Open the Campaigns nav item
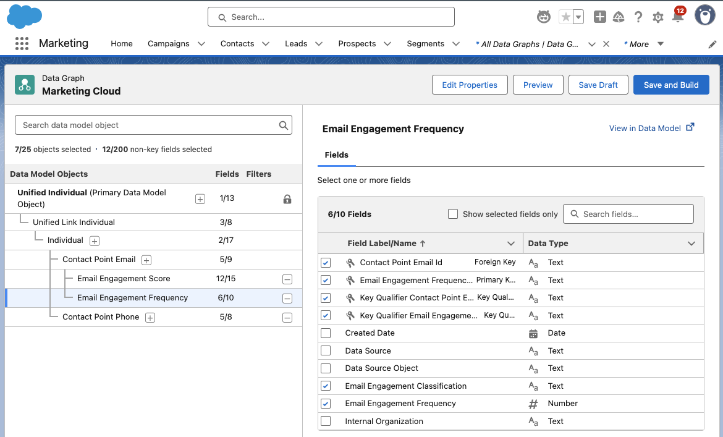Screen dimensions: 723x437 168,43
